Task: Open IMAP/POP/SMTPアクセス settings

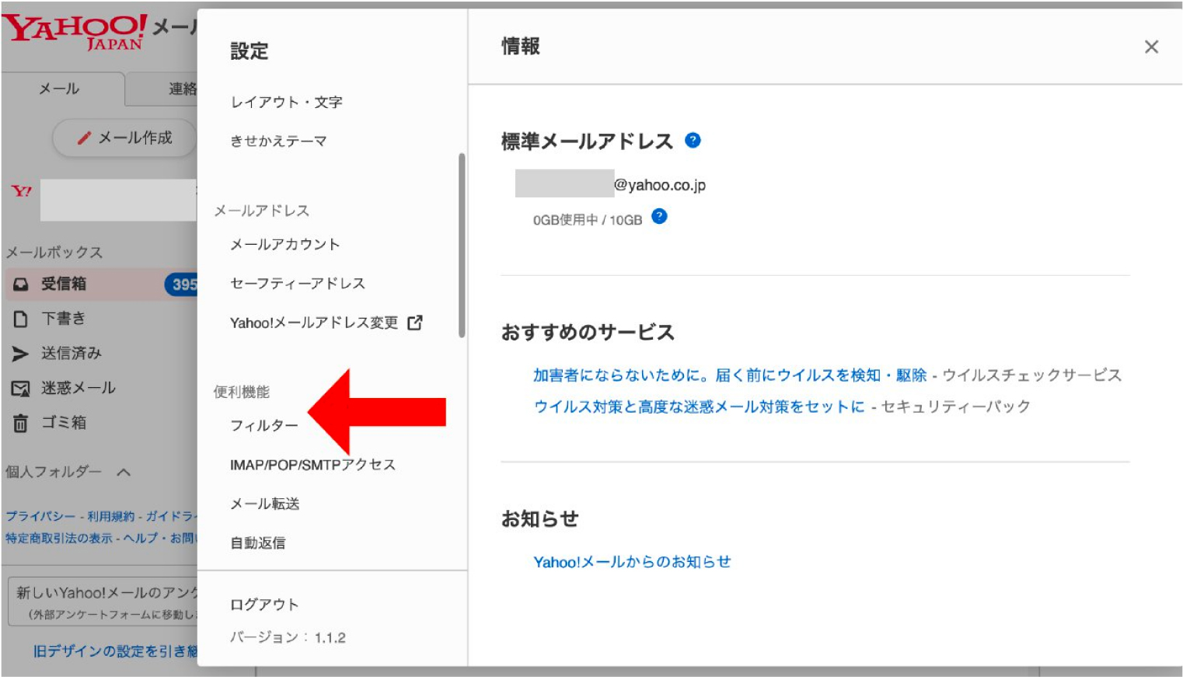Action: (312, 465)
